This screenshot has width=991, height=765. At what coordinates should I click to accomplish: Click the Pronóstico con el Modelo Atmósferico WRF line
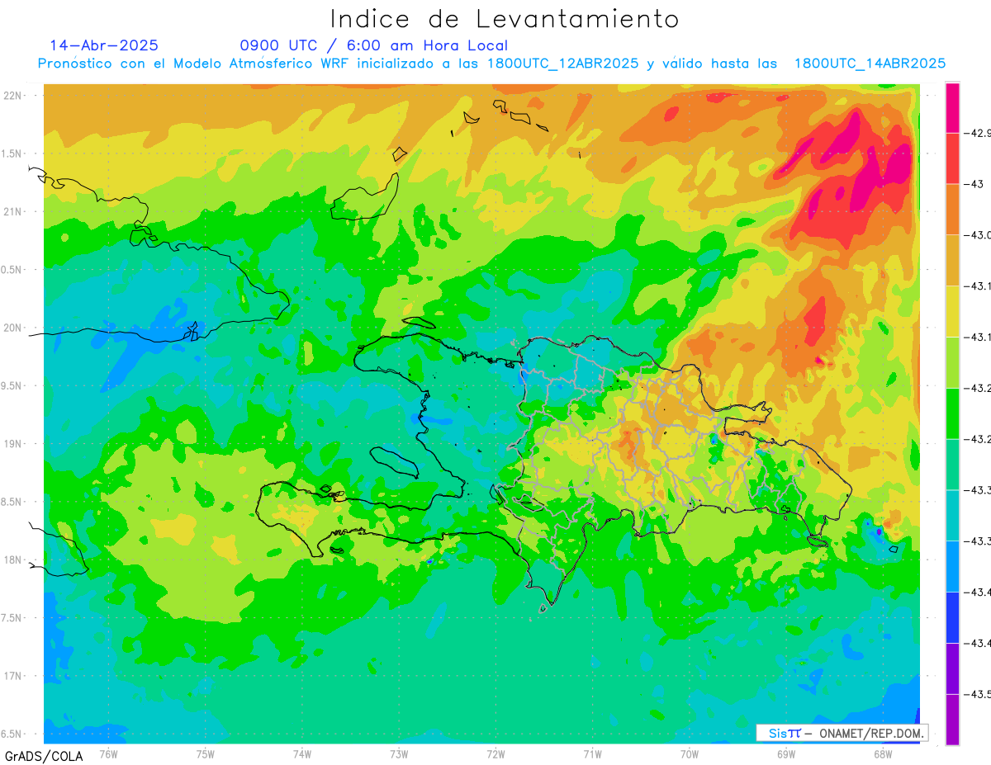(491, 64)
